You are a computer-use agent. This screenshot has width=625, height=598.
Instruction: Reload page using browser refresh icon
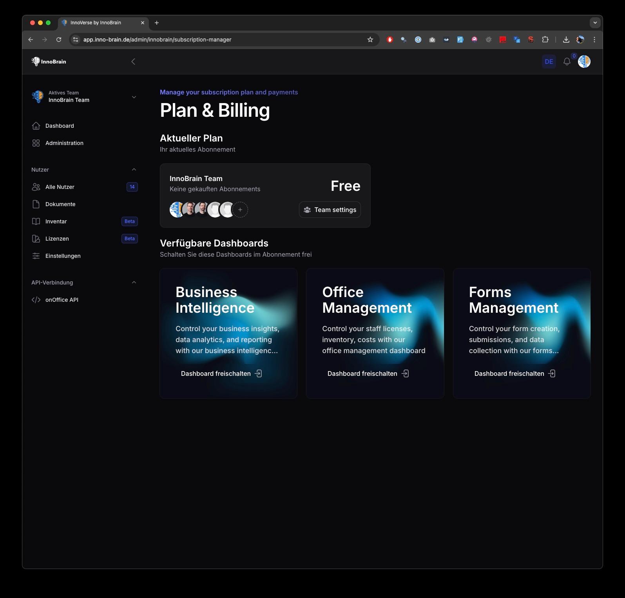59,40
